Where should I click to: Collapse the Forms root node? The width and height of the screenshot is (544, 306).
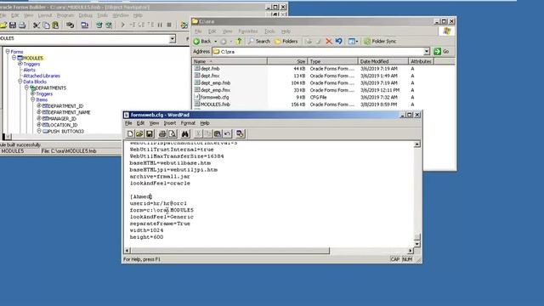tap(8, 51)
